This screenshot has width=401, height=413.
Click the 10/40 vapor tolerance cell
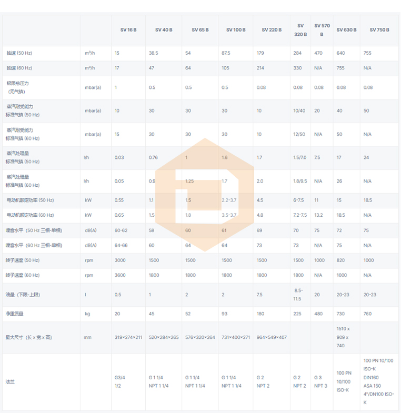298,111
